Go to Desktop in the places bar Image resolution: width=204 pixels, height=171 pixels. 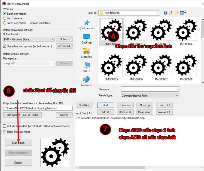86,39
